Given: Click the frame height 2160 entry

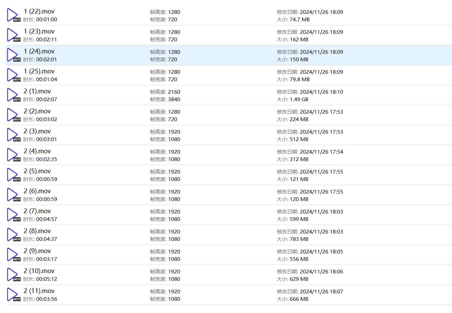Looking at the screenshot, I should click(174, 92).
